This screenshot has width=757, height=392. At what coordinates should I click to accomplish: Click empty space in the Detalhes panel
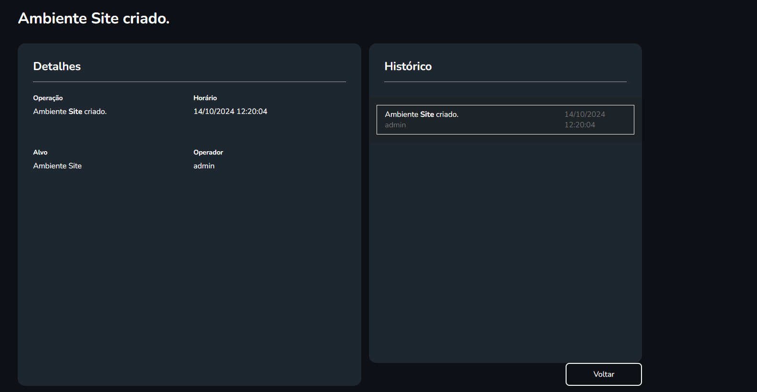click(x=189, y=277)
